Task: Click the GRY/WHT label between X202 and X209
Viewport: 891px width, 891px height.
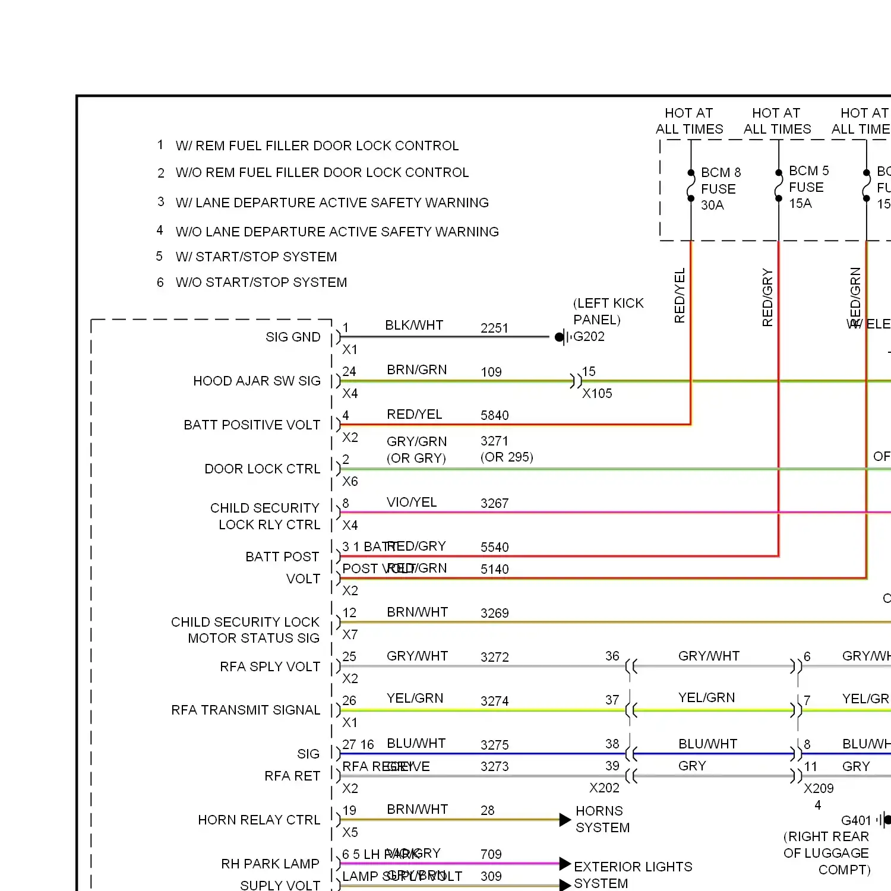Action: tap(709, 656)
